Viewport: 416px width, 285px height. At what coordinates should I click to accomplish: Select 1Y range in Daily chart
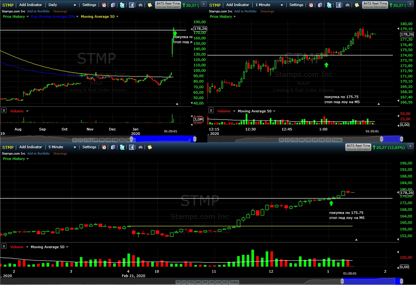coord(81,140)
